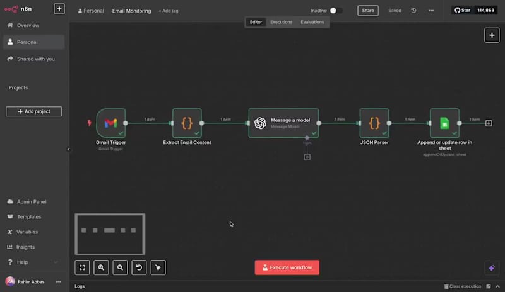Open the Append or update row sheet node

click(444, 123)
